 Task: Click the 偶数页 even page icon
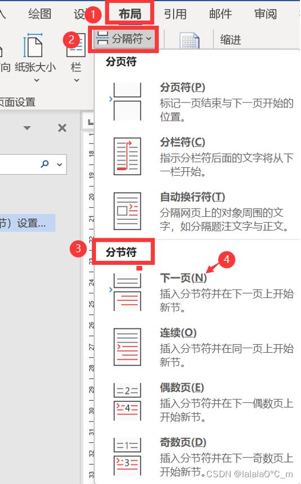click(x=127, y=402)
